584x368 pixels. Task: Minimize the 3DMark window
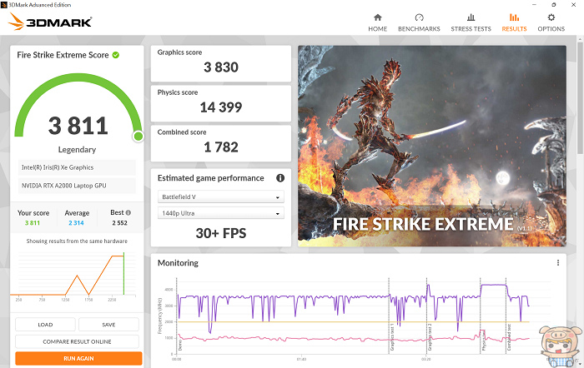pyautogui.click(x=535, y=5)
